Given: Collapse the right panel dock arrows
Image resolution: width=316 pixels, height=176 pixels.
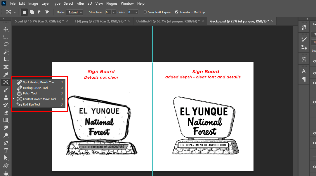Looking at the screenshot, I should tap(307, 19).
